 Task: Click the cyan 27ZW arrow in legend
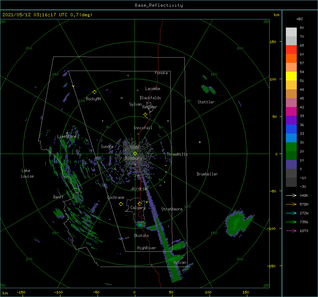pos(291,213)
